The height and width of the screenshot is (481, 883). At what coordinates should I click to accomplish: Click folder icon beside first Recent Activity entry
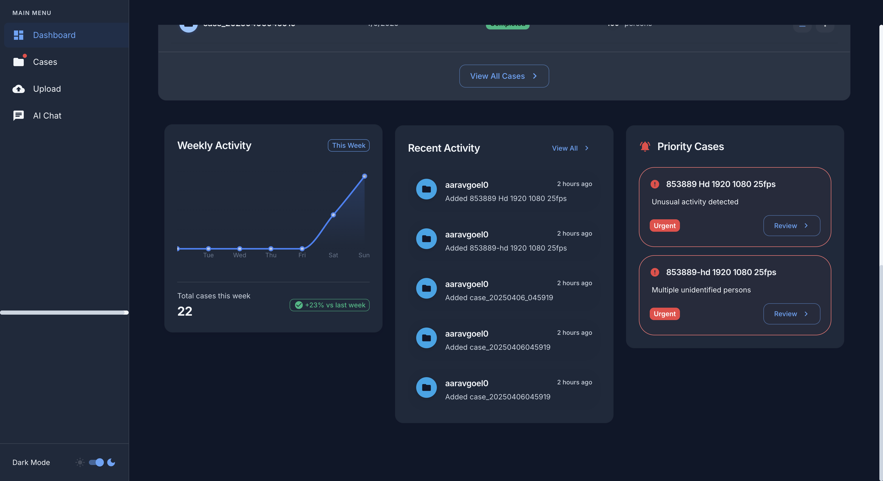[x=426, y=189]
